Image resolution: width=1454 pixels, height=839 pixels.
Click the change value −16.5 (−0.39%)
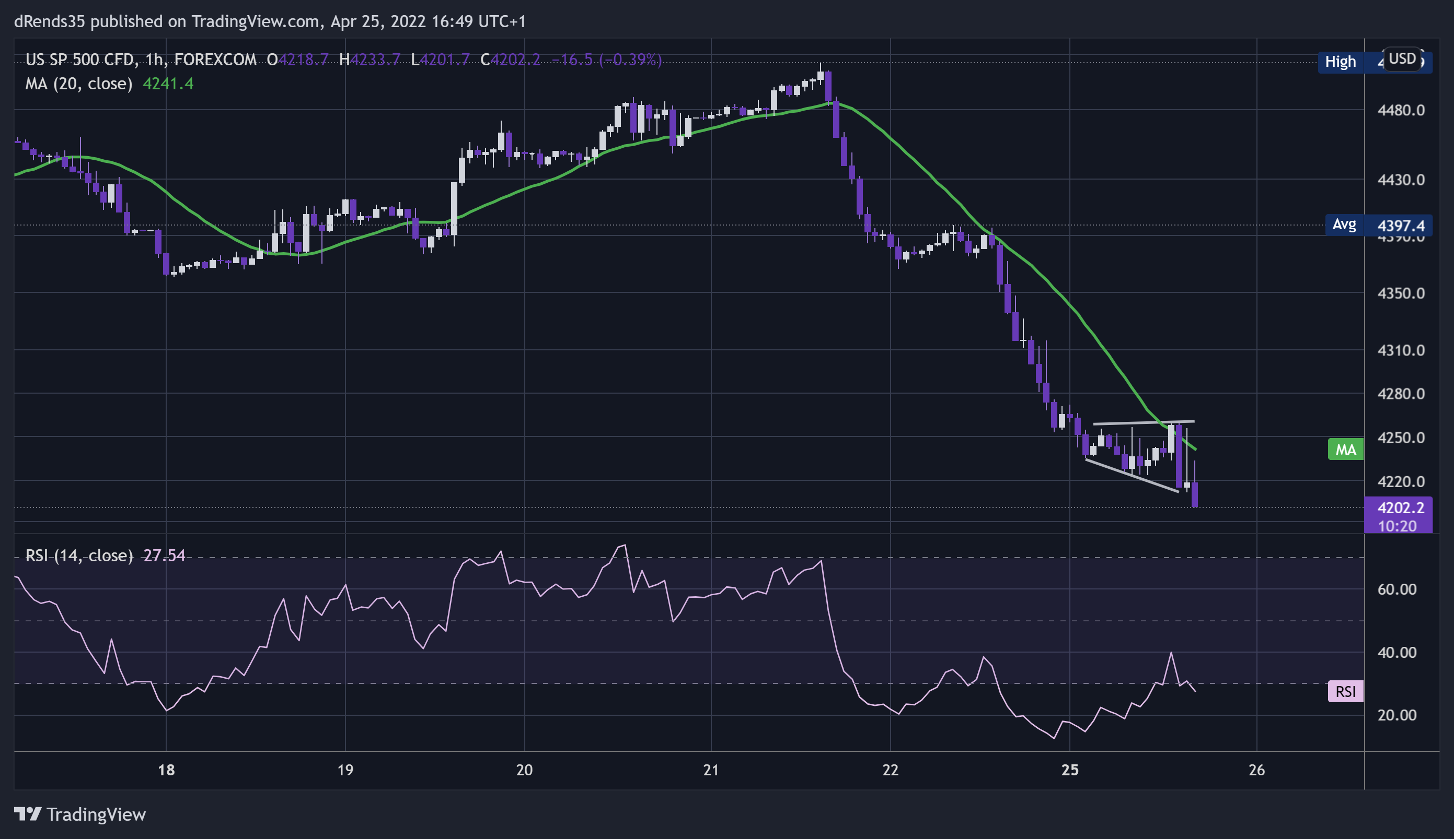click(607, 60)
